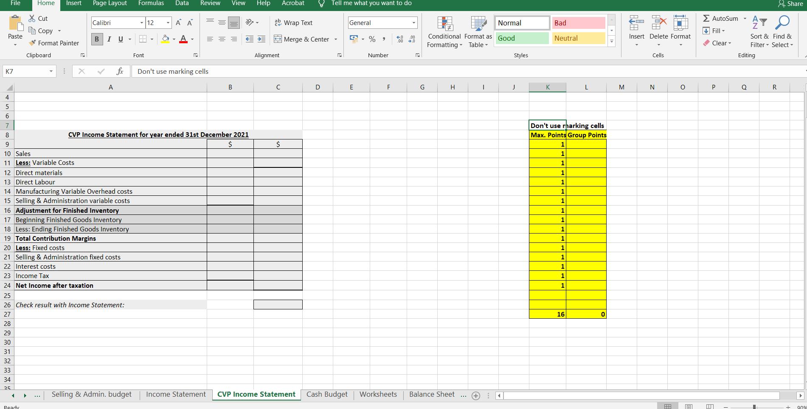The height and width of the screenshot is (409, 807).
Task: Switch to the Cash Budget sheet
Action: point(327,394)
